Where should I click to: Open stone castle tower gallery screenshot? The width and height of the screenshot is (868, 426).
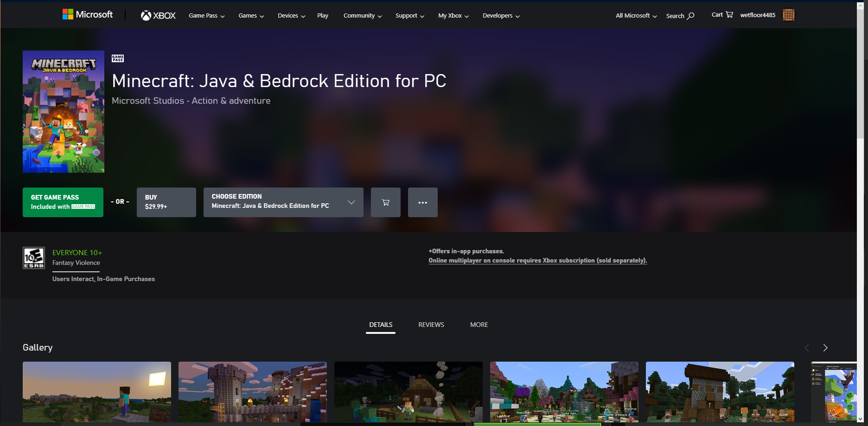tap(253, 392)
